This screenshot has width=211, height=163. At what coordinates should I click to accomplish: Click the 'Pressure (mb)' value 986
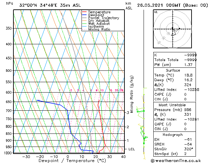[x=188, y=110]
